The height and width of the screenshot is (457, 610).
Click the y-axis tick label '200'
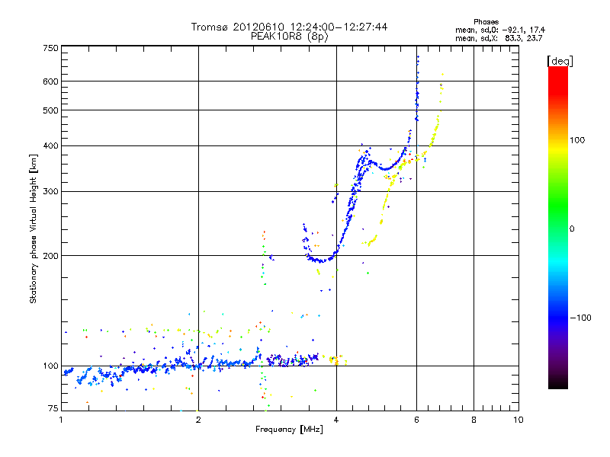(50, 256)
